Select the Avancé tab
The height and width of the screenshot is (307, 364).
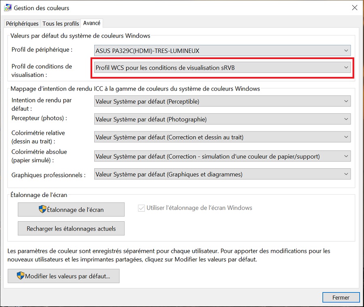92,23
